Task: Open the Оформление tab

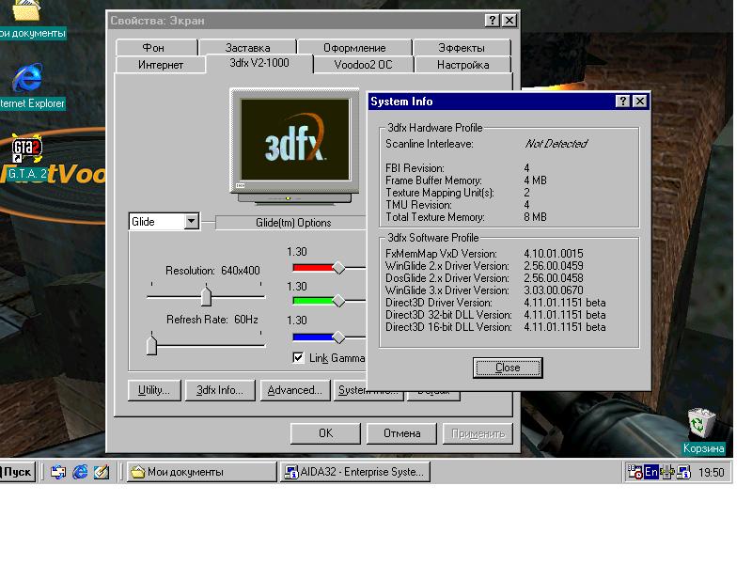Action: [354, 48]
